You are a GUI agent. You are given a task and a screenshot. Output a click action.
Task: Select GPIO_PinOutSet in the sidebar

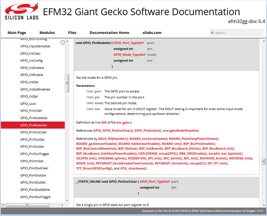[x=32, y=147]
